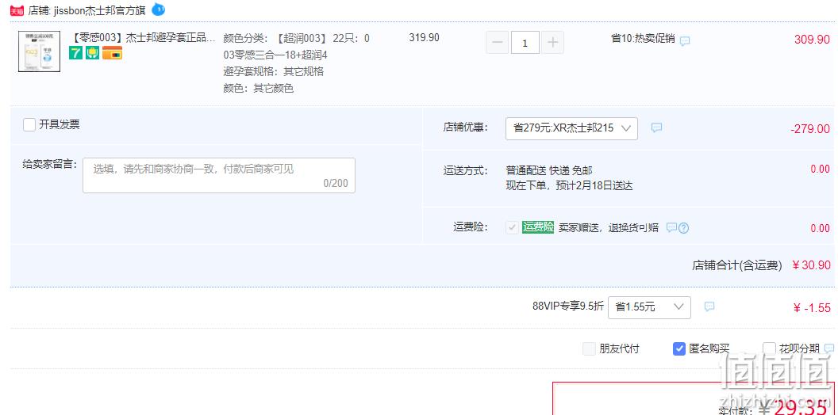Click the question mark help icon for 运费险
This screenshot has height=415, width=838.
point(683,228)
